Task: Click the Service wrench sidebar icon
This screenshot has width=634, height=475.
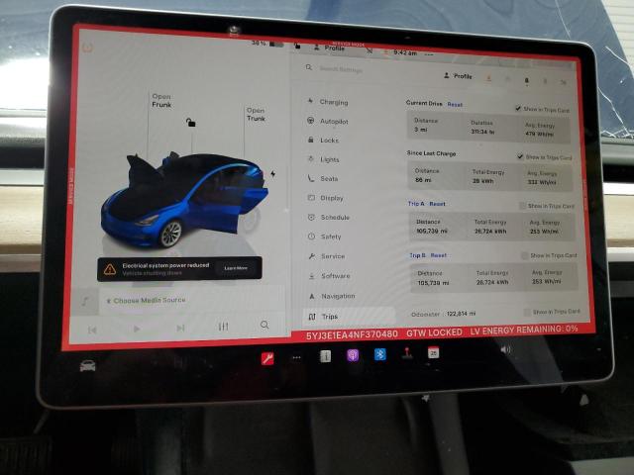Action: click(311, 256)
